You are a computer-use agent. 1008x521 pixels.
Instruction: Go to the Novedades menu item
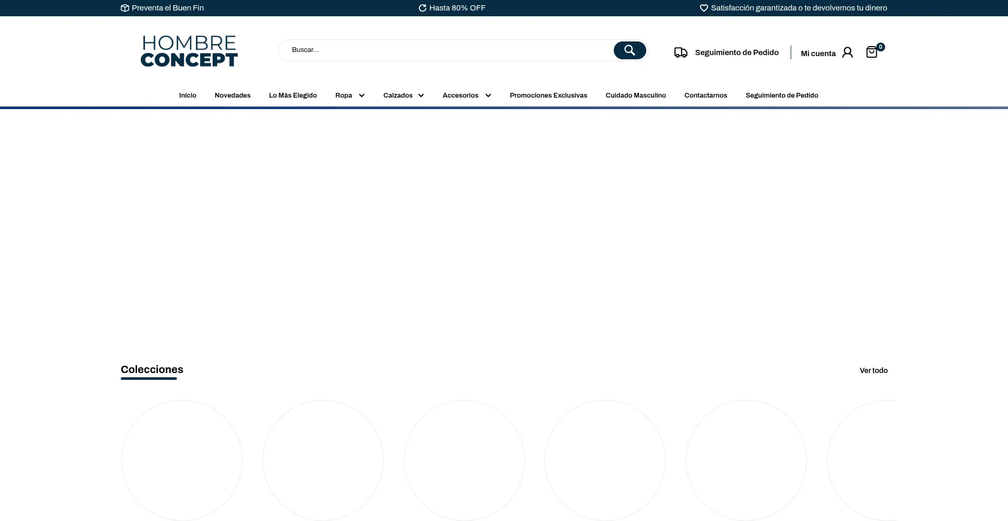(x=233, y=95)
